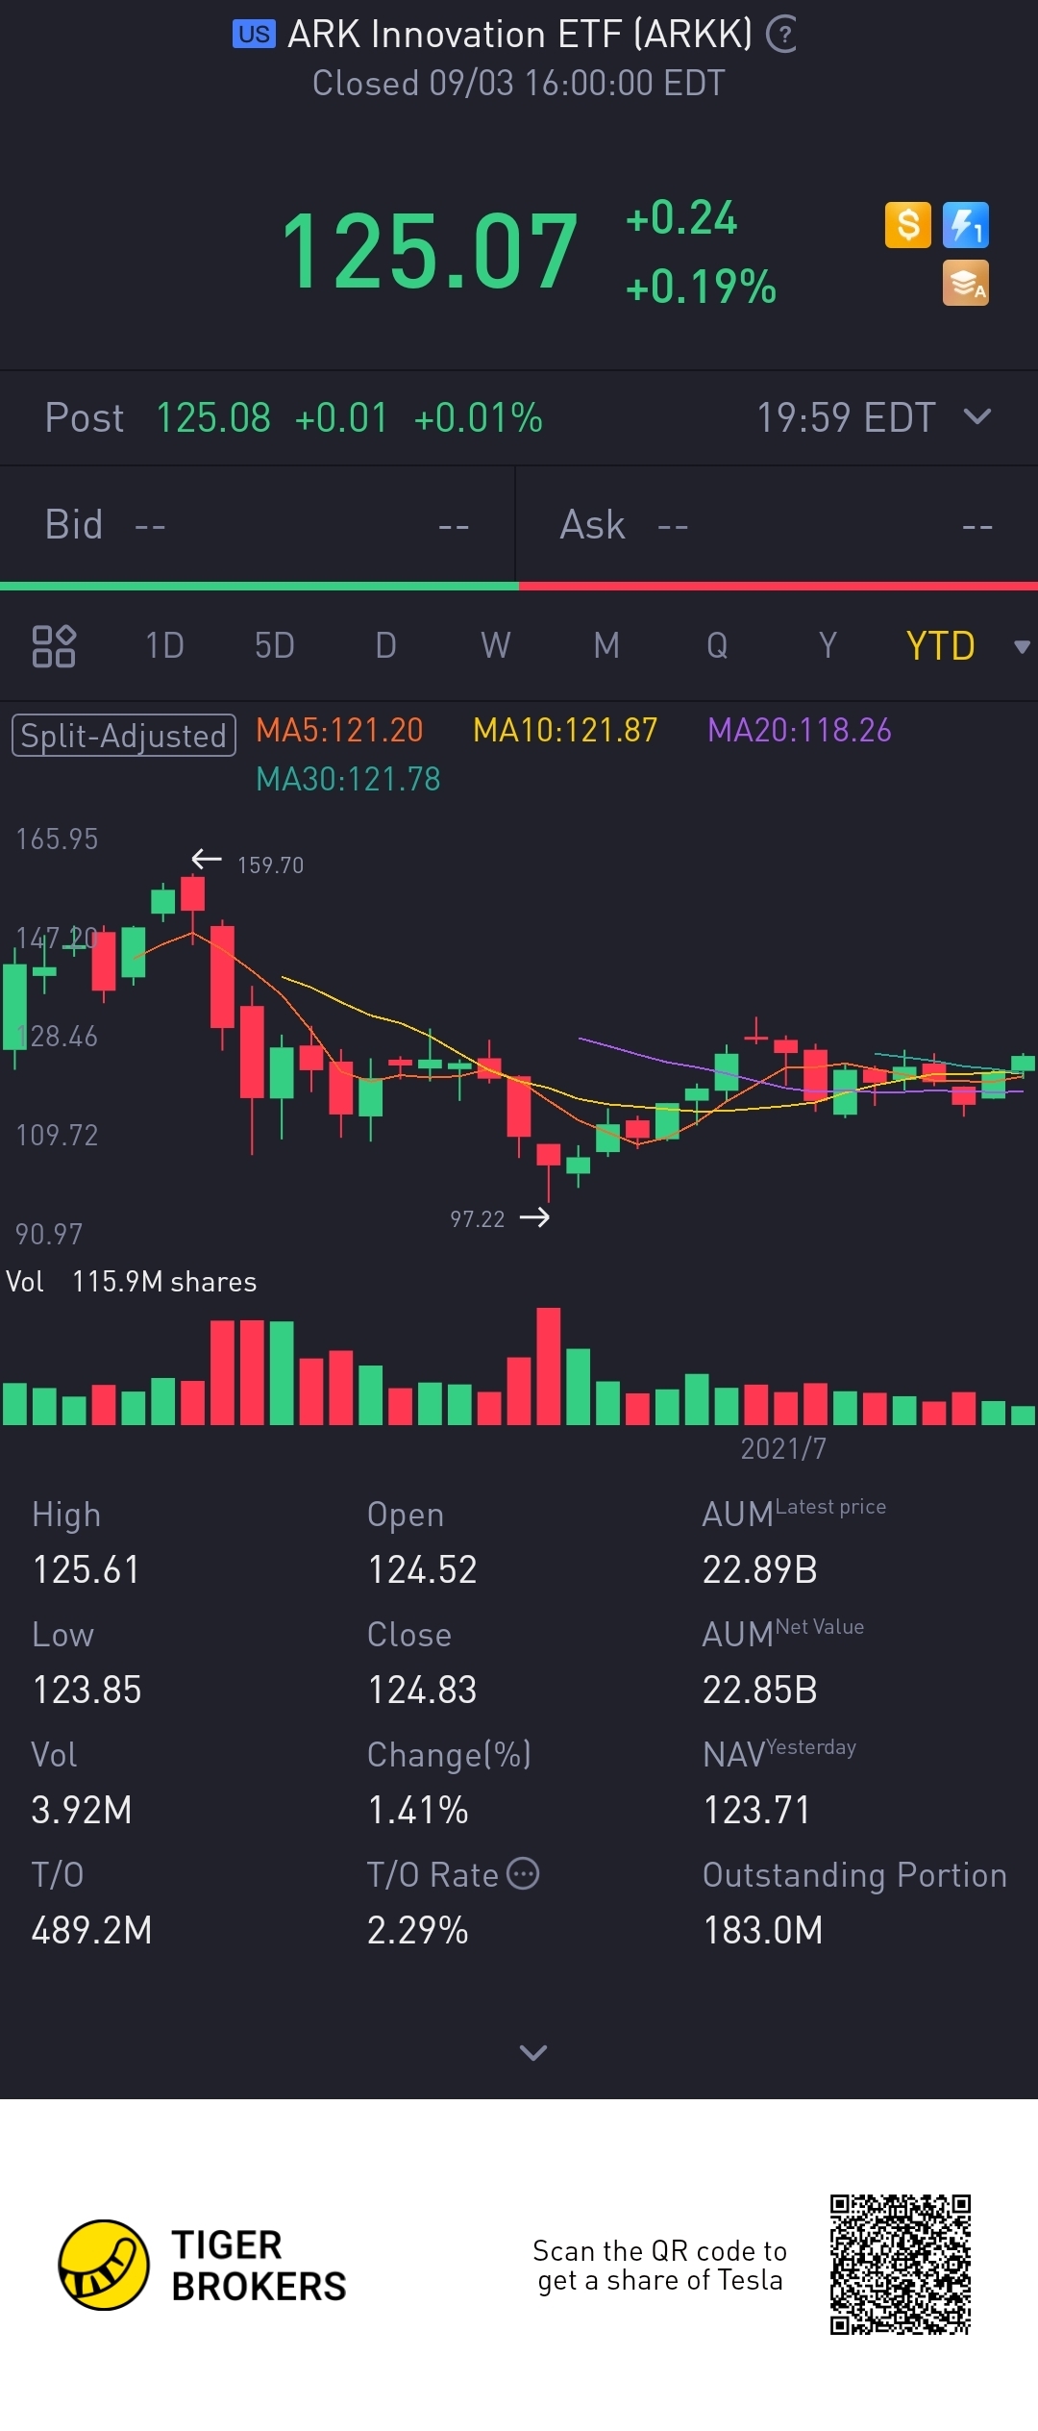Tap the Outstanding Portion 183.0M value
Viewport: 1038px width, 2431px height.
pos(763,1930)
